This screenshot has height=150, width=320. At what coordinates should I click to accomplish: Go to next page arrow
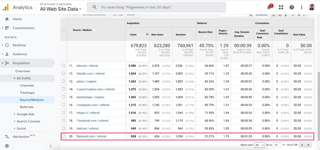(x=308, y=145)
